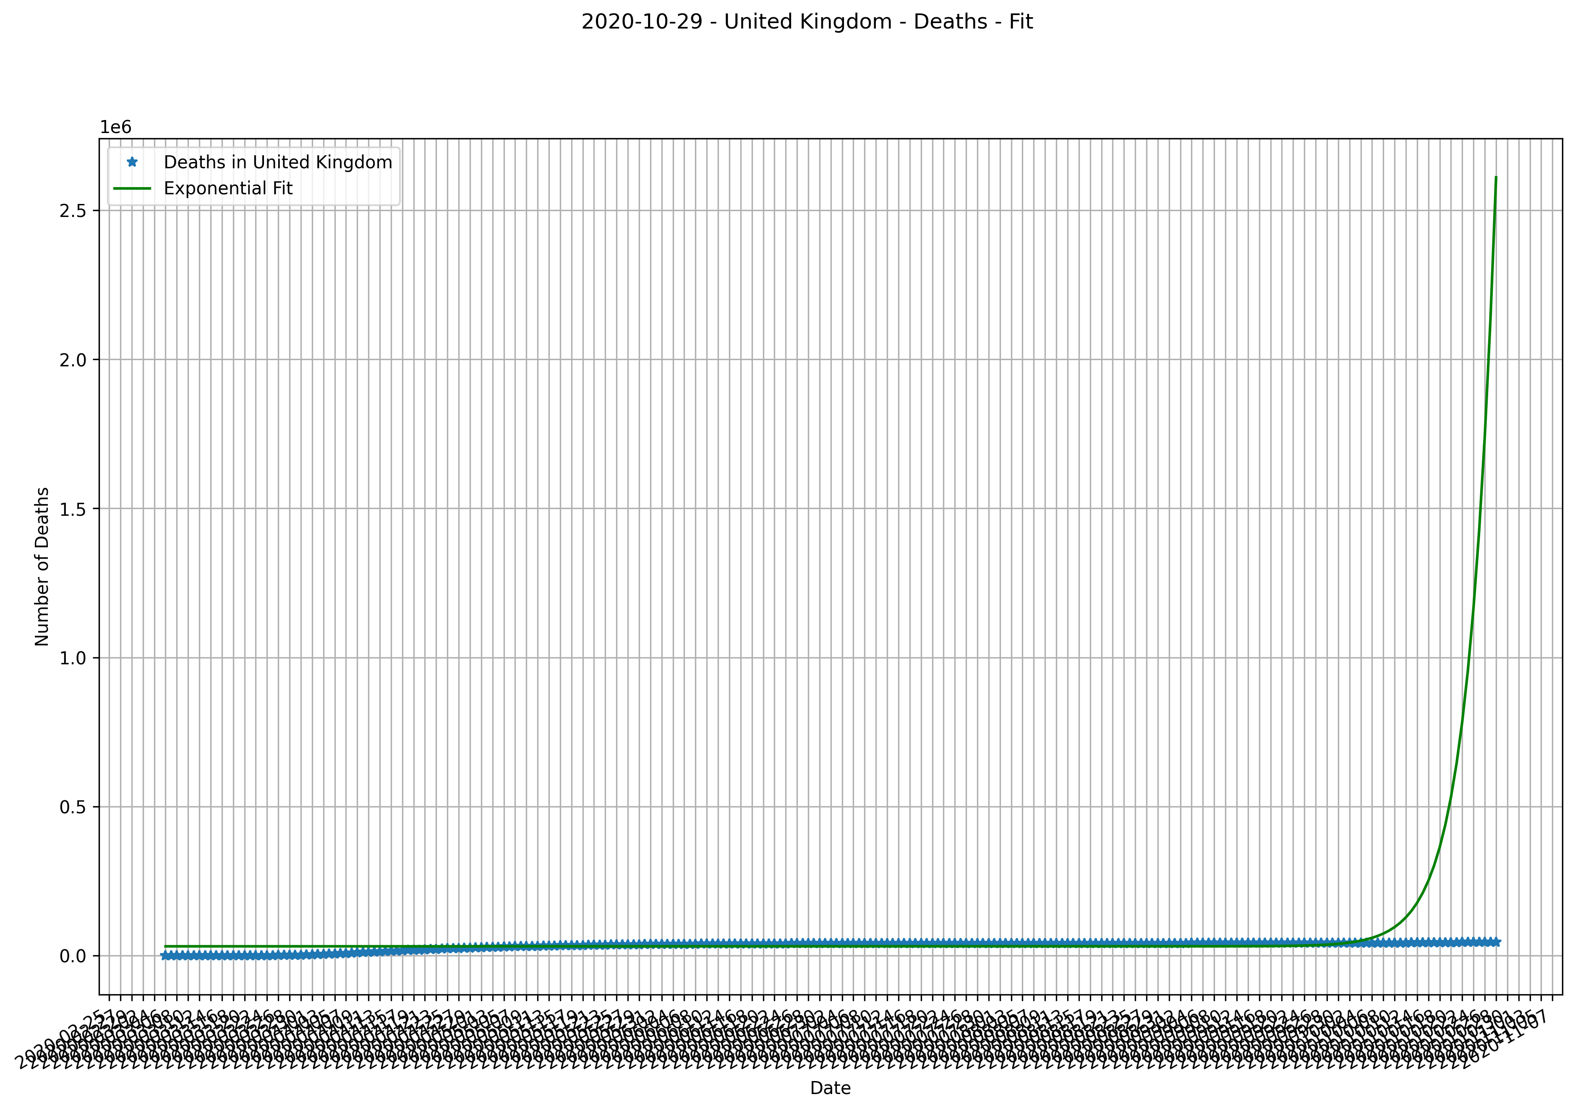
Task: Click the green line sample in the legend
Action: (x=132, y=188)
